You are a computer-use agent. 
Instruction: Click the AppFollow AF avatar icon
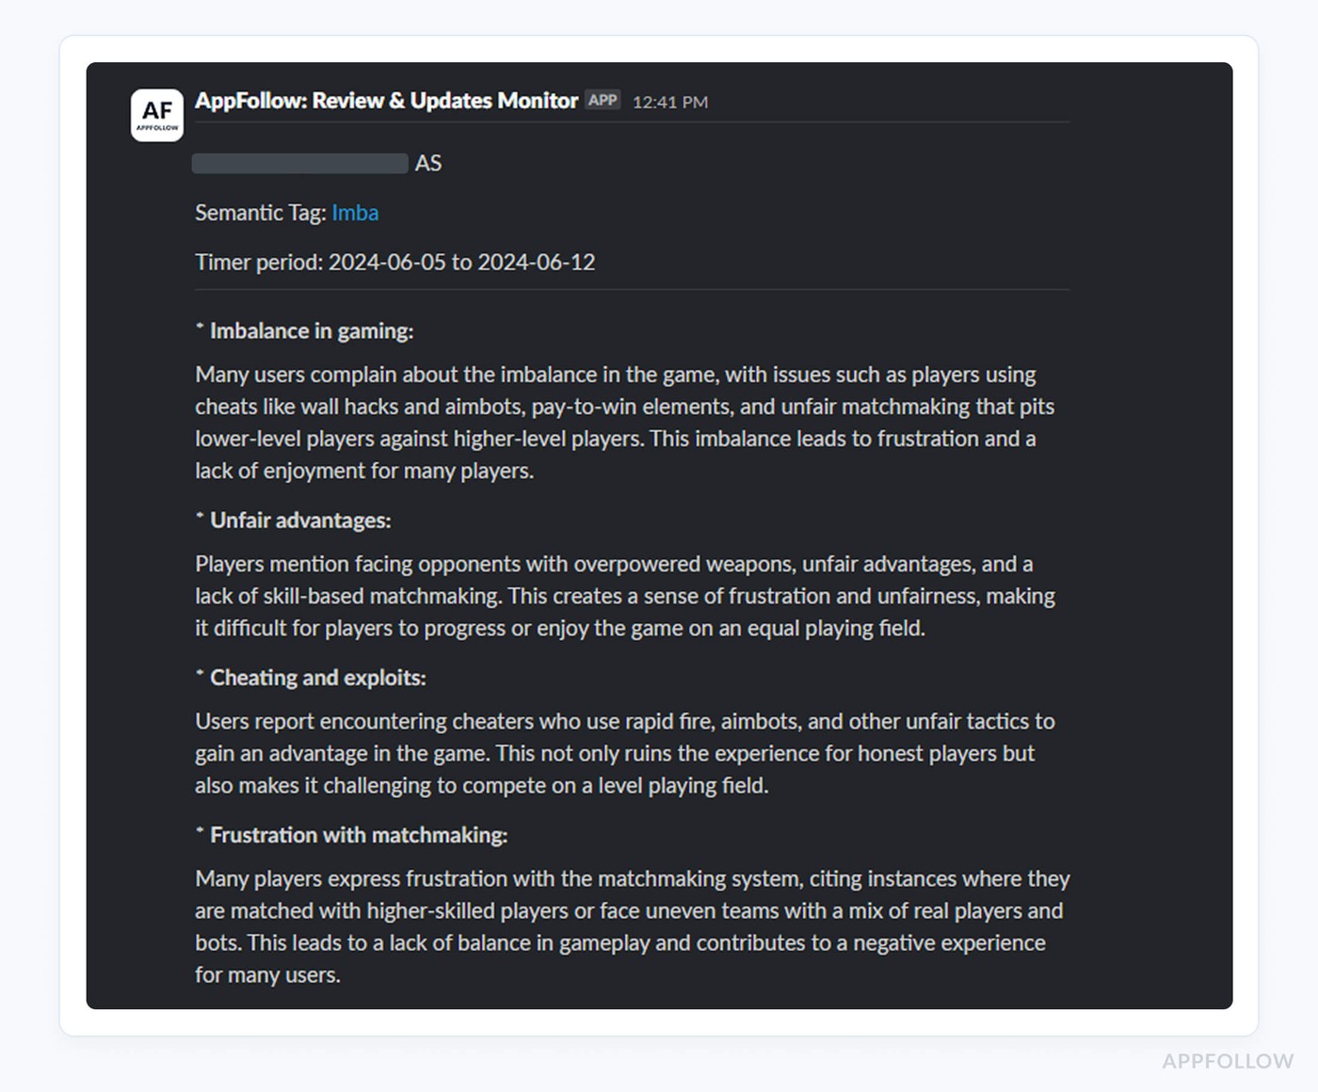pyautogui.click(x=157, y=115)
